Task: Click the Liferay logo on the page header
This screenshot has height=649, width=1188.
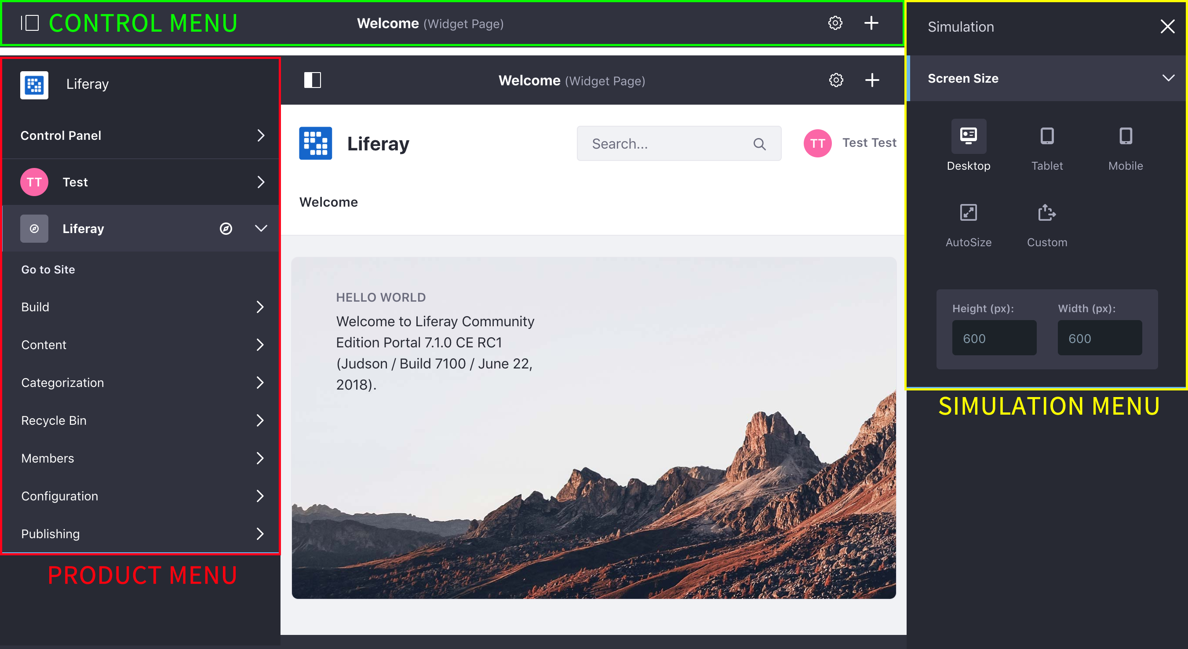Action: click(x=315, y=143)
